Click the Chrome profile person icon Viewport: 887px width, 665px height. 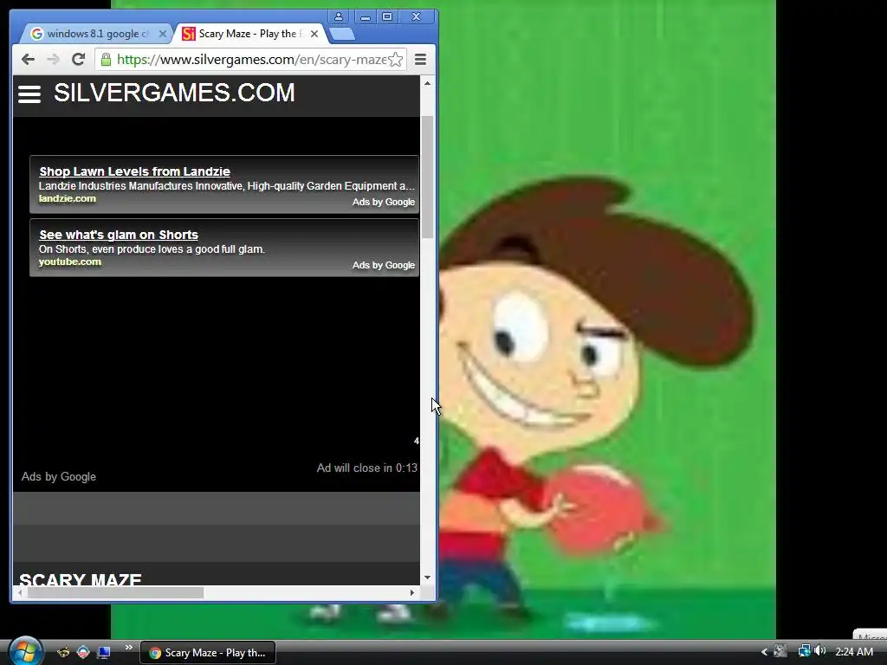click(339, 16)
